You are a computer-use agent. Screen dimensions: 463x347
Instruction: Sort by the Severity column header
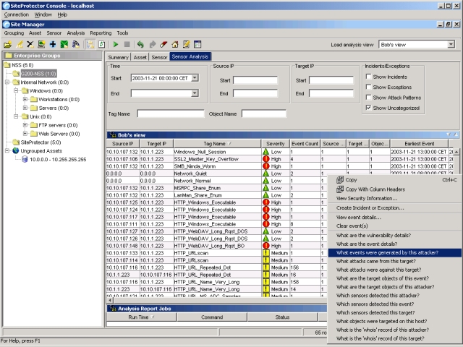point(275,144)
